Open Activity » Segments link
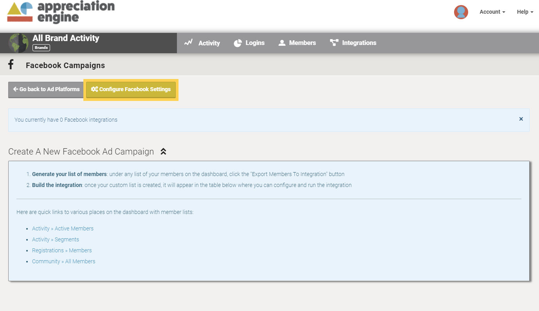 pos(56,239)
